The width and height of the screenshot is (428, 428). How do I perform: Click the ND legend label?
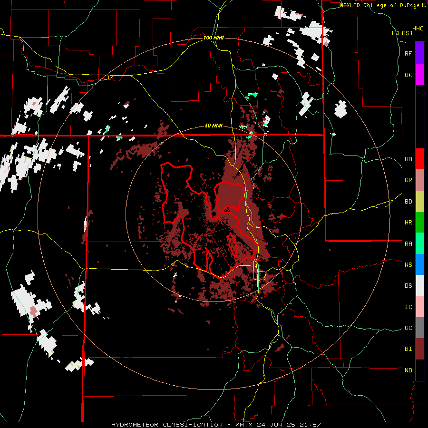(408, 370)
